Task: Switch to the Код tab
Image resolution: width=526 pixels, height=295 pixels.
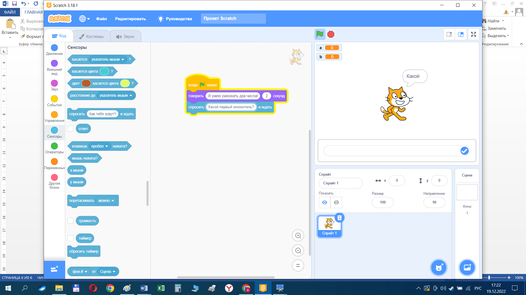Action: 59,36
